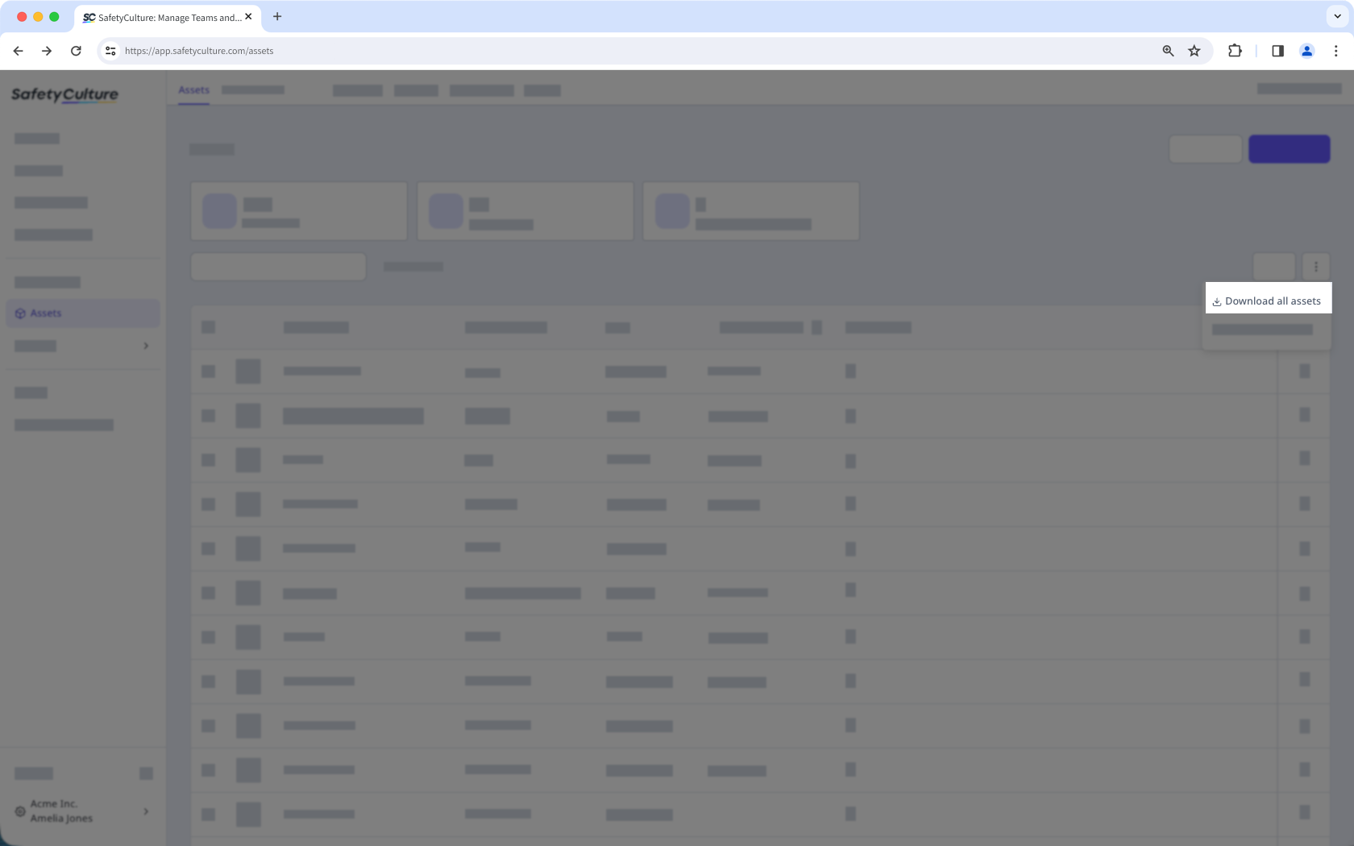
Task: Toggle the browser side panel icon
Action: click(x=1277, y=51)
